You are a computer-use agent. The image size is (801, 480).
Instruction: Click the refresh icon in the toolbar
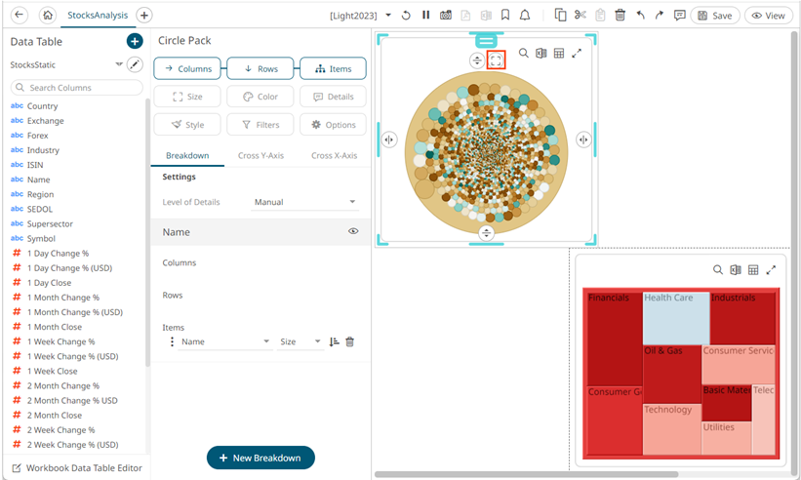point(406,16)
